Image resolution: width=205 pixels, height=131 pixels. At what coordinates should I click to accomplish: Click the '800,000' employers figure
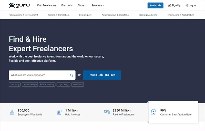[24, 110]
